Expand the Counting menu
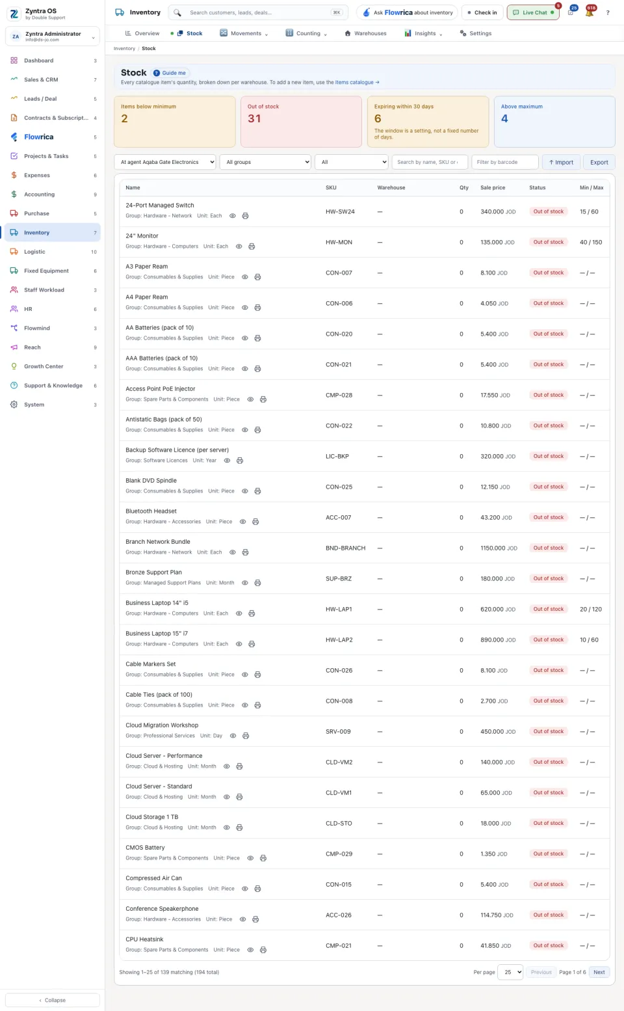 (306, 33)
